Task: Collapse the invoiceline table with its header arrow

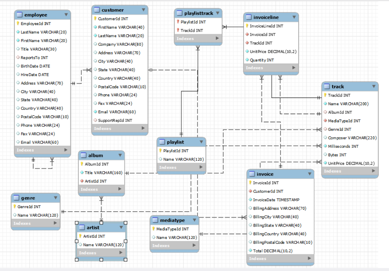Action: coord(294,17)
